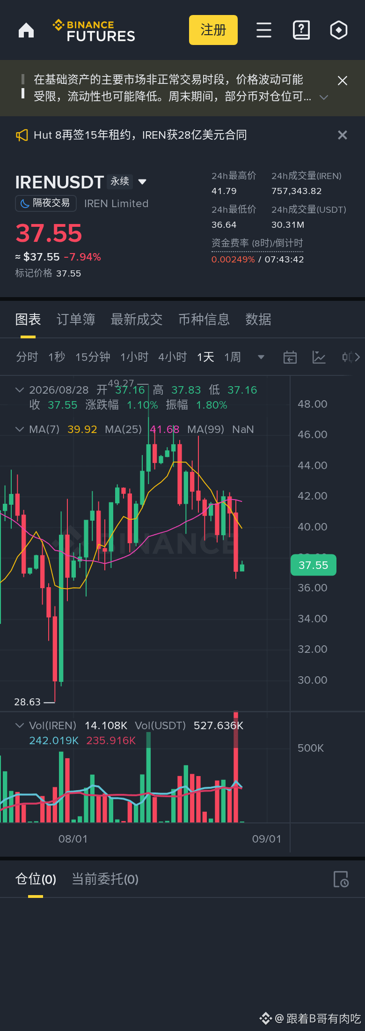
Task: Open the chart indicators icon
Action: pos(319,357)
